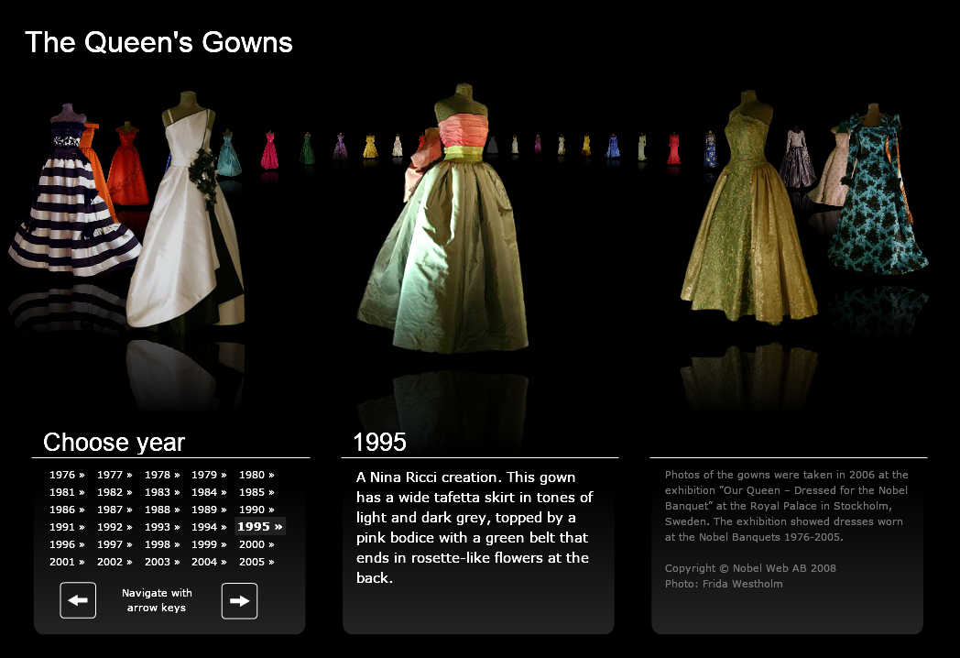Choose the 1981 gown link
The width and height of the screenshot is (960, 658).
coord(68,492)
